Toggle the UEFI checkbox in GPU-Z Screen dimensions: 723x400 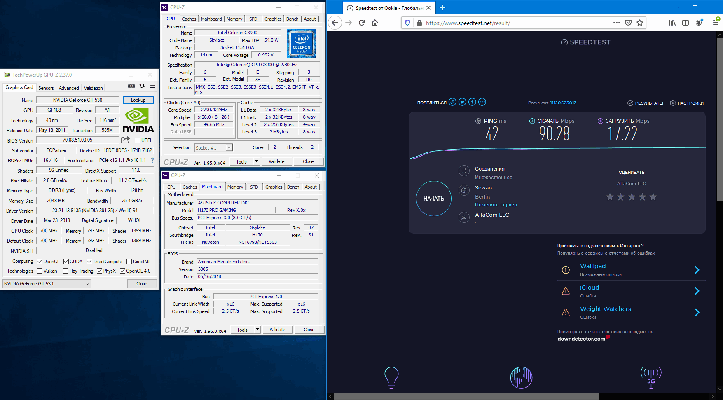[x=138, y=140]
